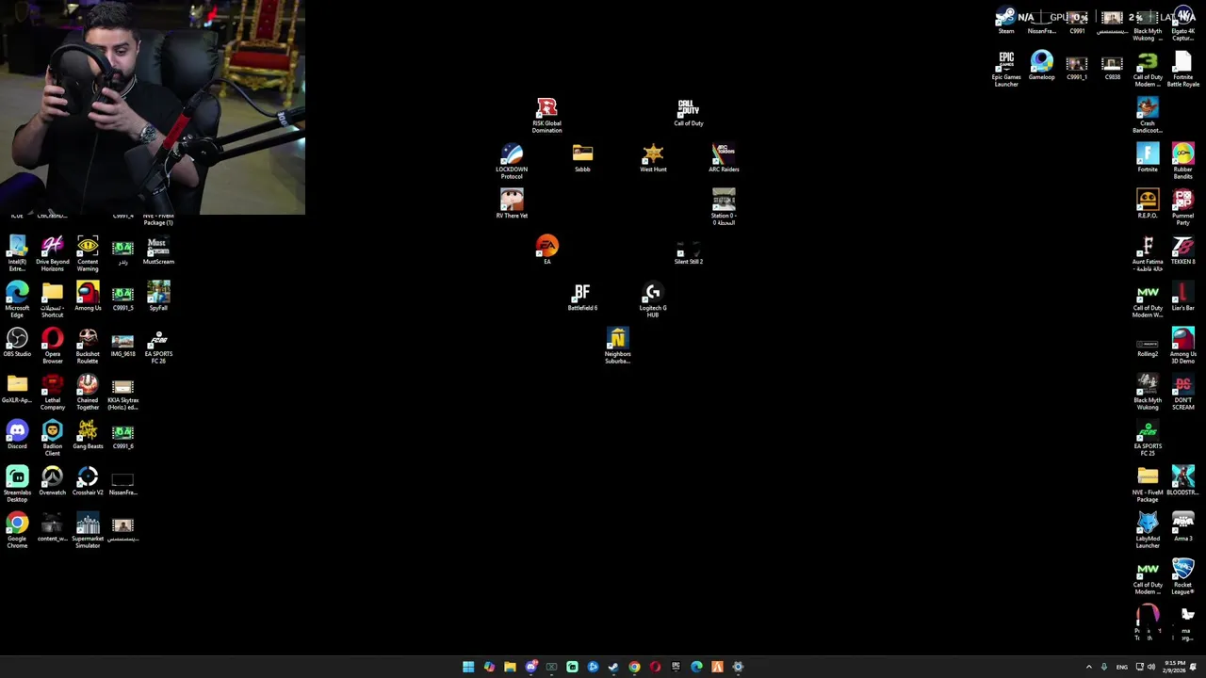
Task: Open the C9991_6 video file
Action: coord(122,435)
